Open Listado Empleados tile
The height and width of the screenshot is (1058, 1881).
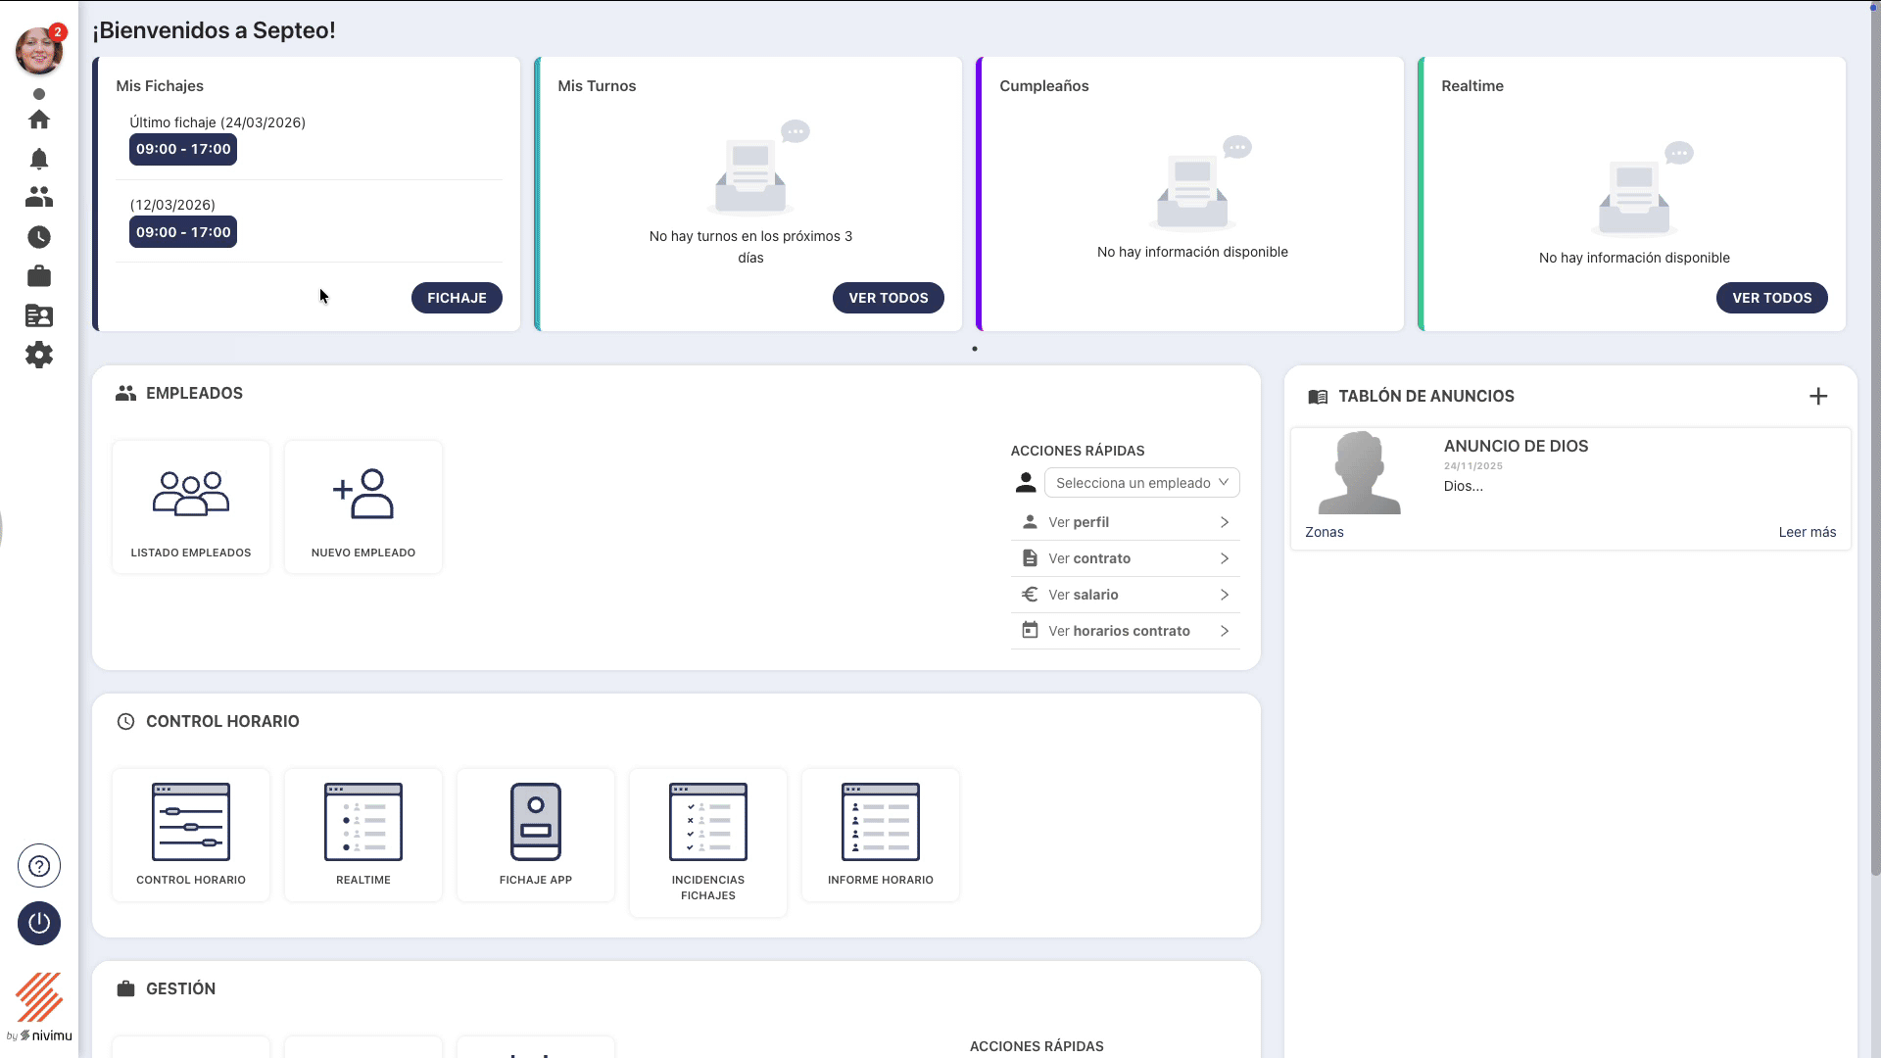[x=191, y=506]
